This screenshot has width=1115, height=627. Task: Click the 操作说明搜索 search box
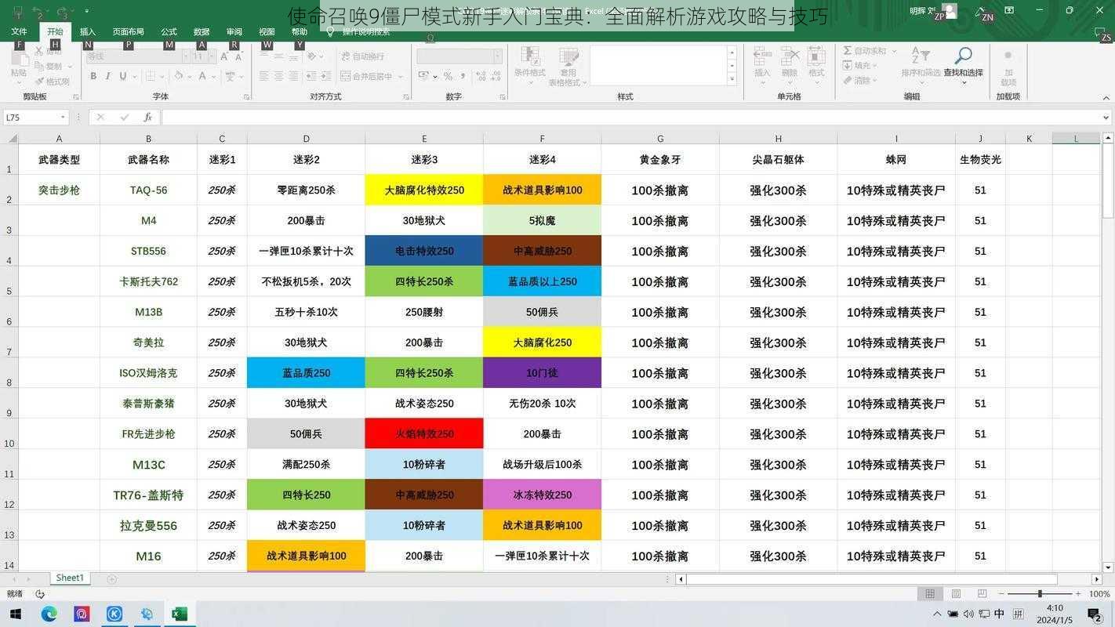point(366,31)
